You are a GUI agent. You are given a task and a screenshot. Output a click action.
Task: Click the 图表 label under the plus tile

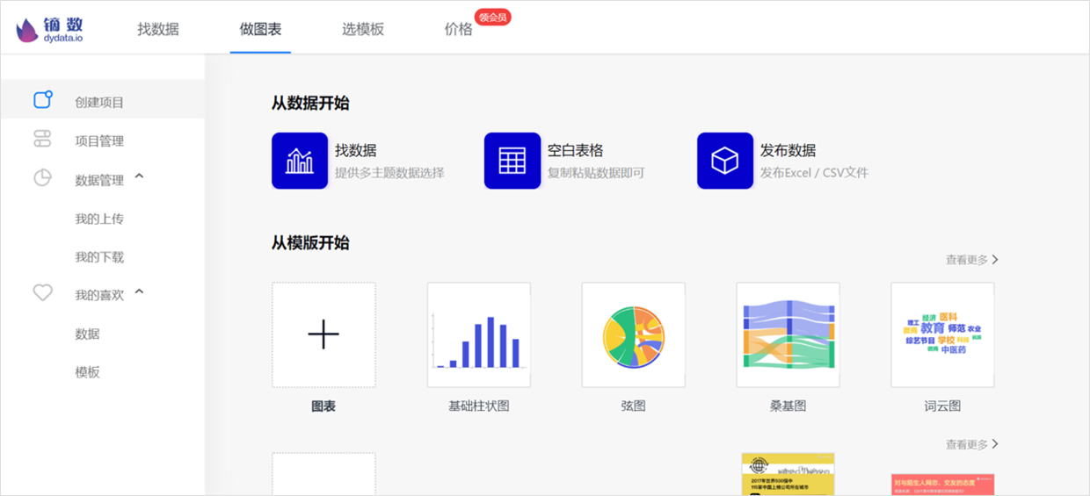coord(323,406)
